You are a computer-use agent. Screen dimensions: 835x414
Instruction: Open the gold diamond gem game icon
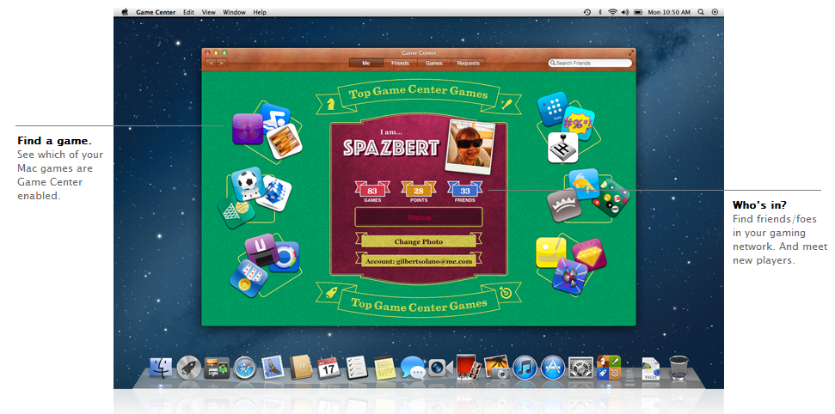click(589, 254)
